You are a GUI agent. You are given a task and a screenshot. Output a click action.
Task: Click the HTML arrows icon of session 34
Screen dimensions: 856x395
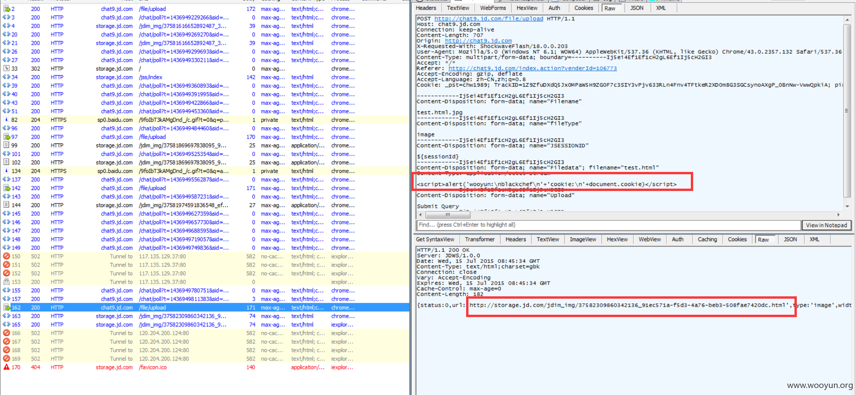6,77
